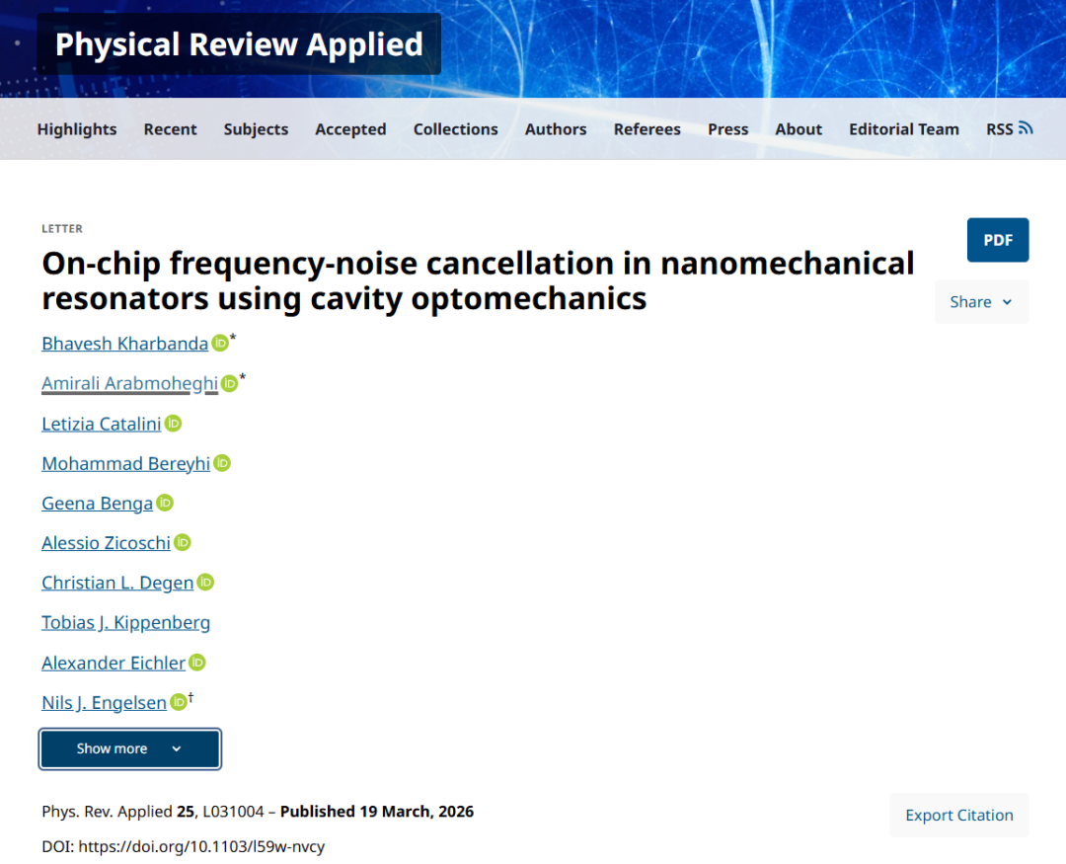This screenshot has height=864, width=1066.
Task: Expand the Show more authors button
Action: (129, 748)
